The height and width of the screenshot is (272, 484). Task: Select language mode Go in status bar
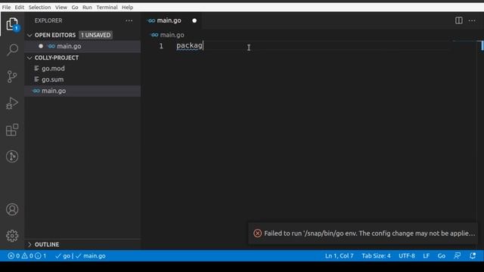tap(442, 256)
